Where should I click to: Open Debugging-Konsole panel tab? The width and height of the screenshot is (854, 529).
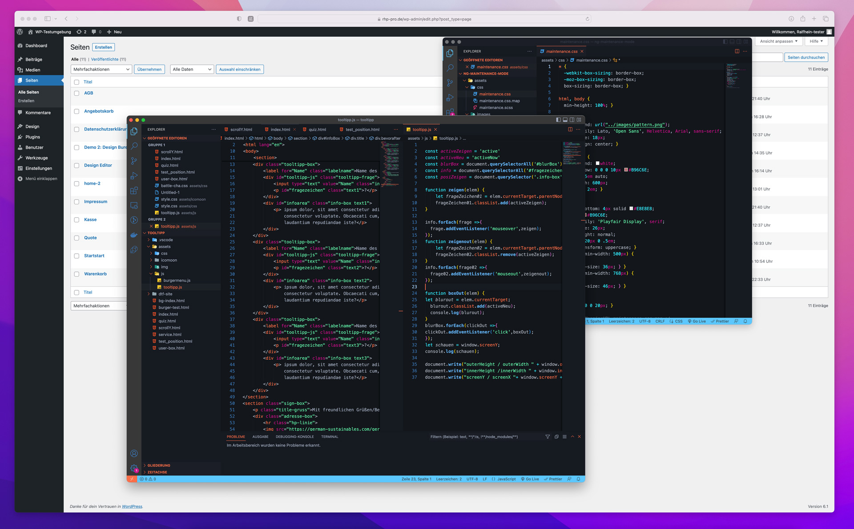click(x=294, y=437)
